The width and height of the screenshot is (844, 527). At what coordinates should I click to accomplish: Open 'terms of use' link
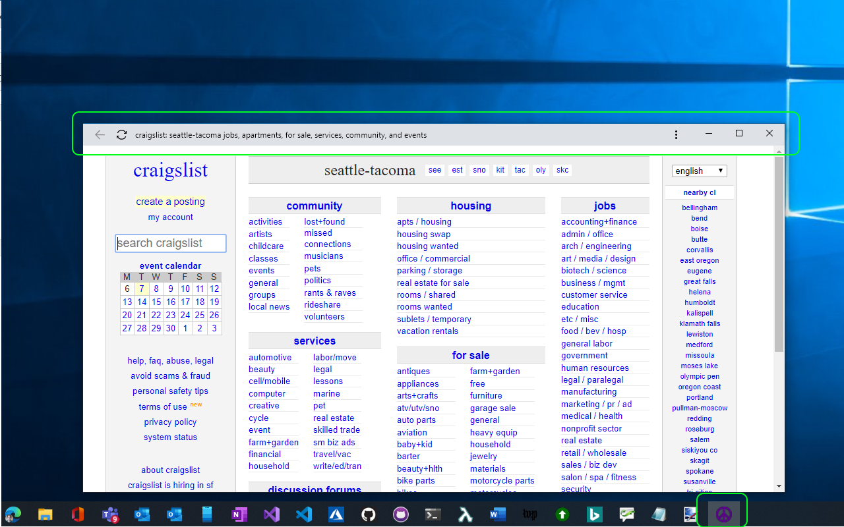click(163, 407)
